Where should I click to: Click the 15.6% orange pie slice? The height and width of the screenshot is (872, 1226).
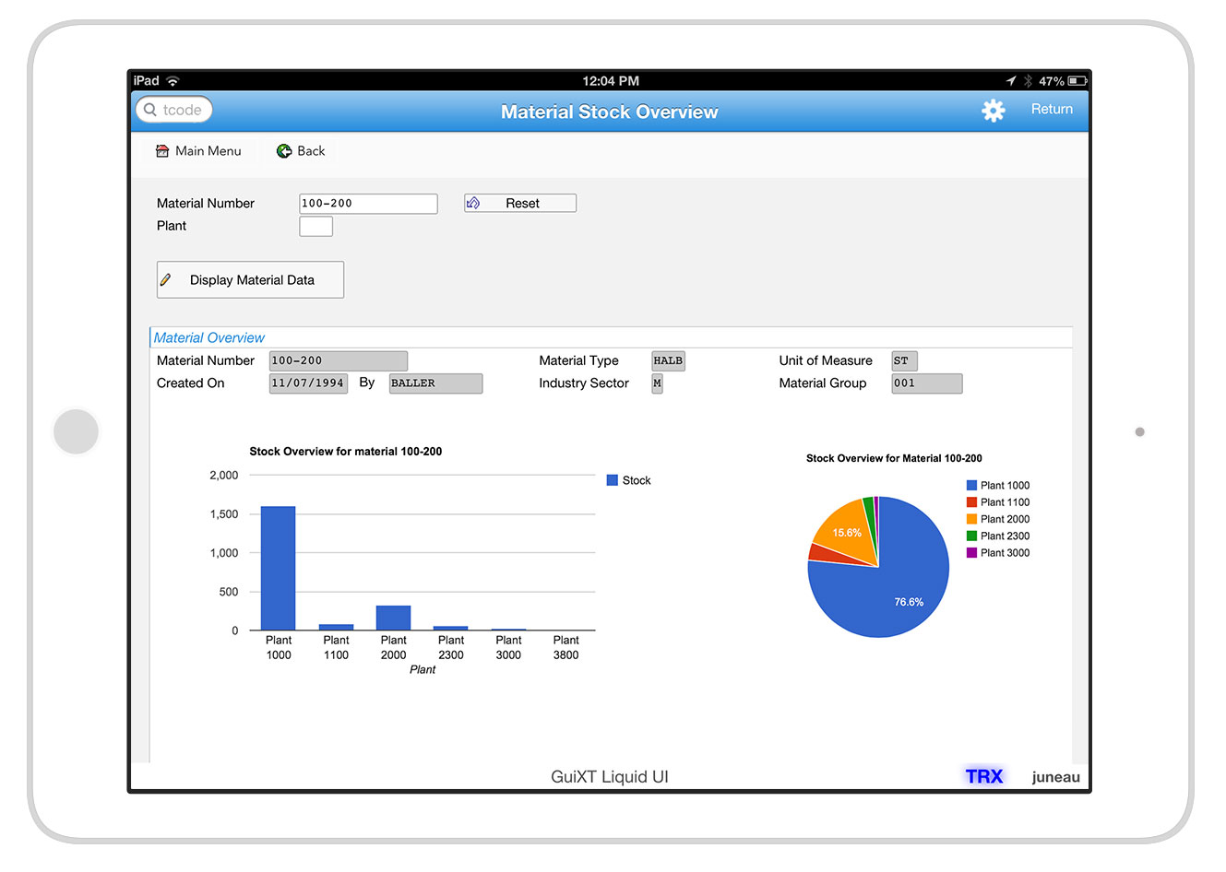846,533
